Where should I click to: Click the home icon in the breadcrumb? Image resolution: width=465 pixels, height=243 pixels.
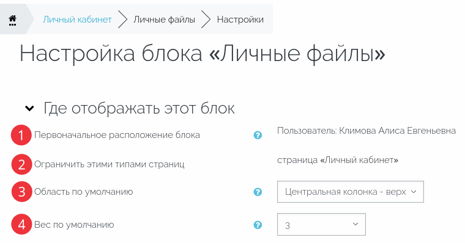coord(12,20)
